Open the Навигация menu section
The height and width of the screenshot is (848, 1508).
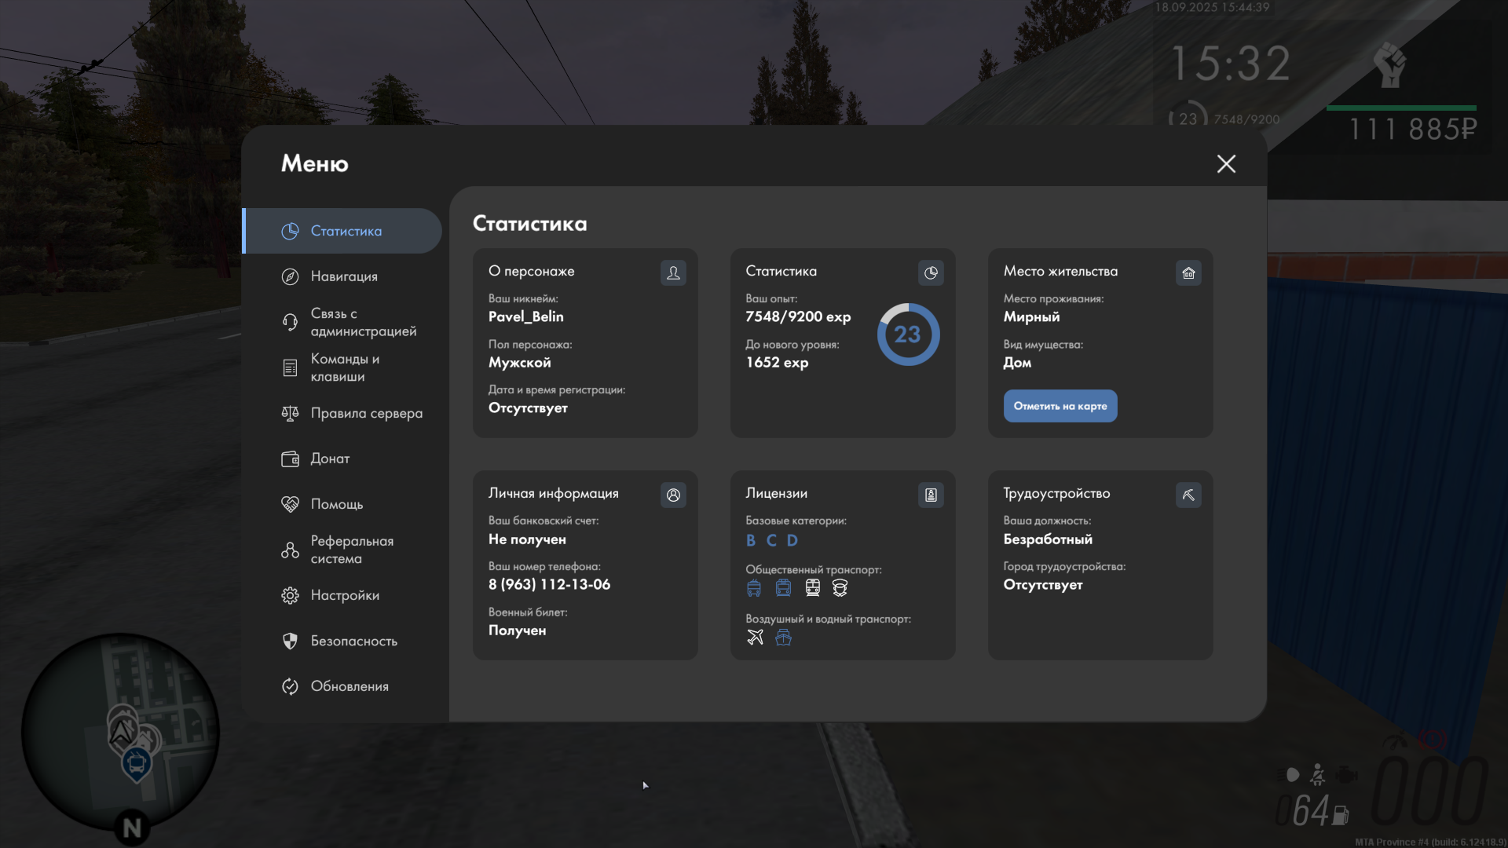coord(343,276)
